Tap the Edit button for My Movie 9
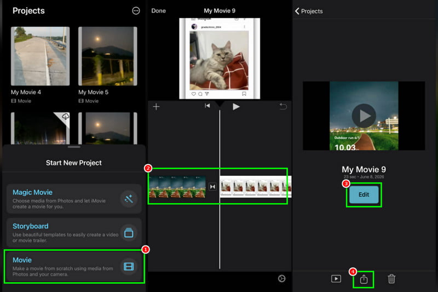This screenshot has height=292, width=438. click(x=364, y=194)
